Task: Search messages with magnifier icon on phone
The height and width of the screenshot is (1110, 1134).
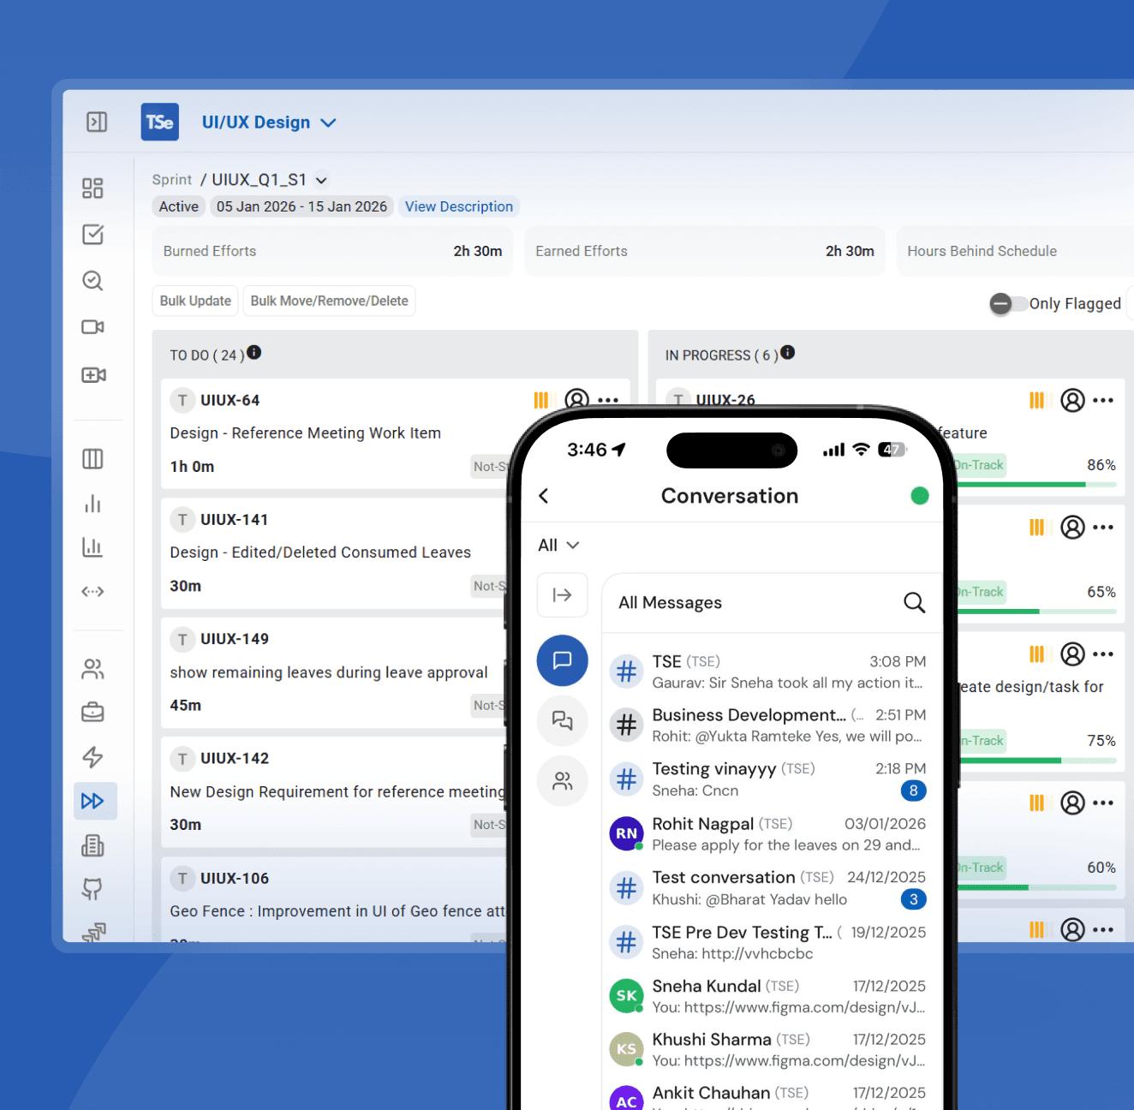Action: pos(914,603)
